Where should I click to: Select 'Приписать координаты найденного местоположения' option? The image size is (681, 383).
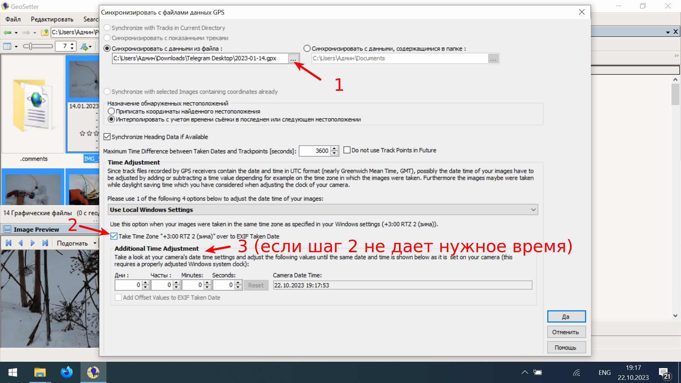(x=111, y=111)
